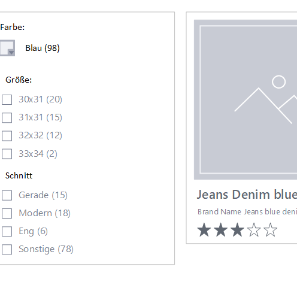Open the Jeans Denim blue product title
Viewport: 297px width, 297px height.
(247, 195)
